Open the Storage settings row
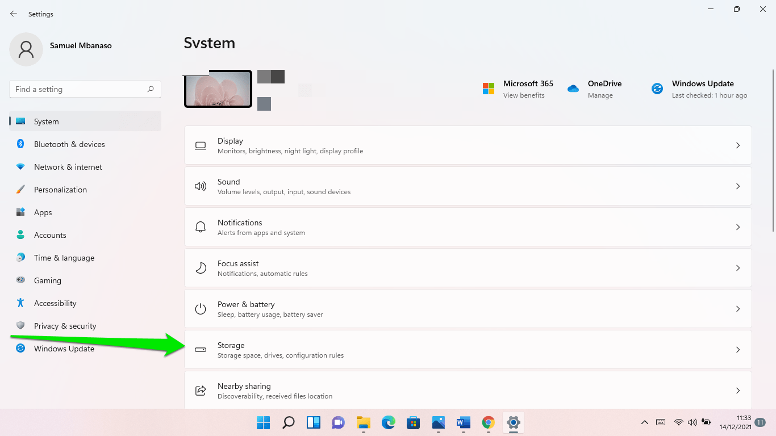 coord(468,350)
